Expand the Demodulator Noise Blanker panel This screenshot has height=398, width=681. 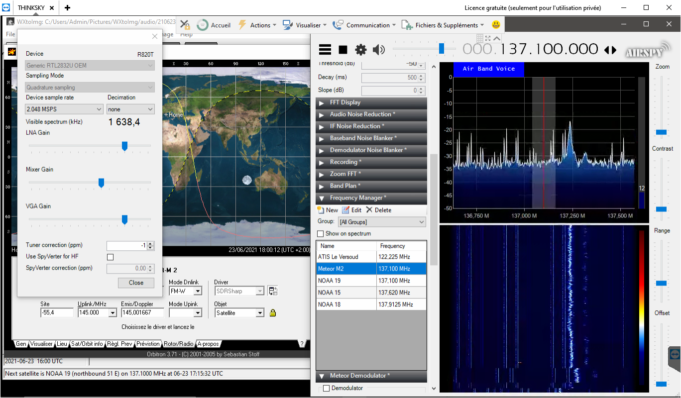(x=371, y=150)
